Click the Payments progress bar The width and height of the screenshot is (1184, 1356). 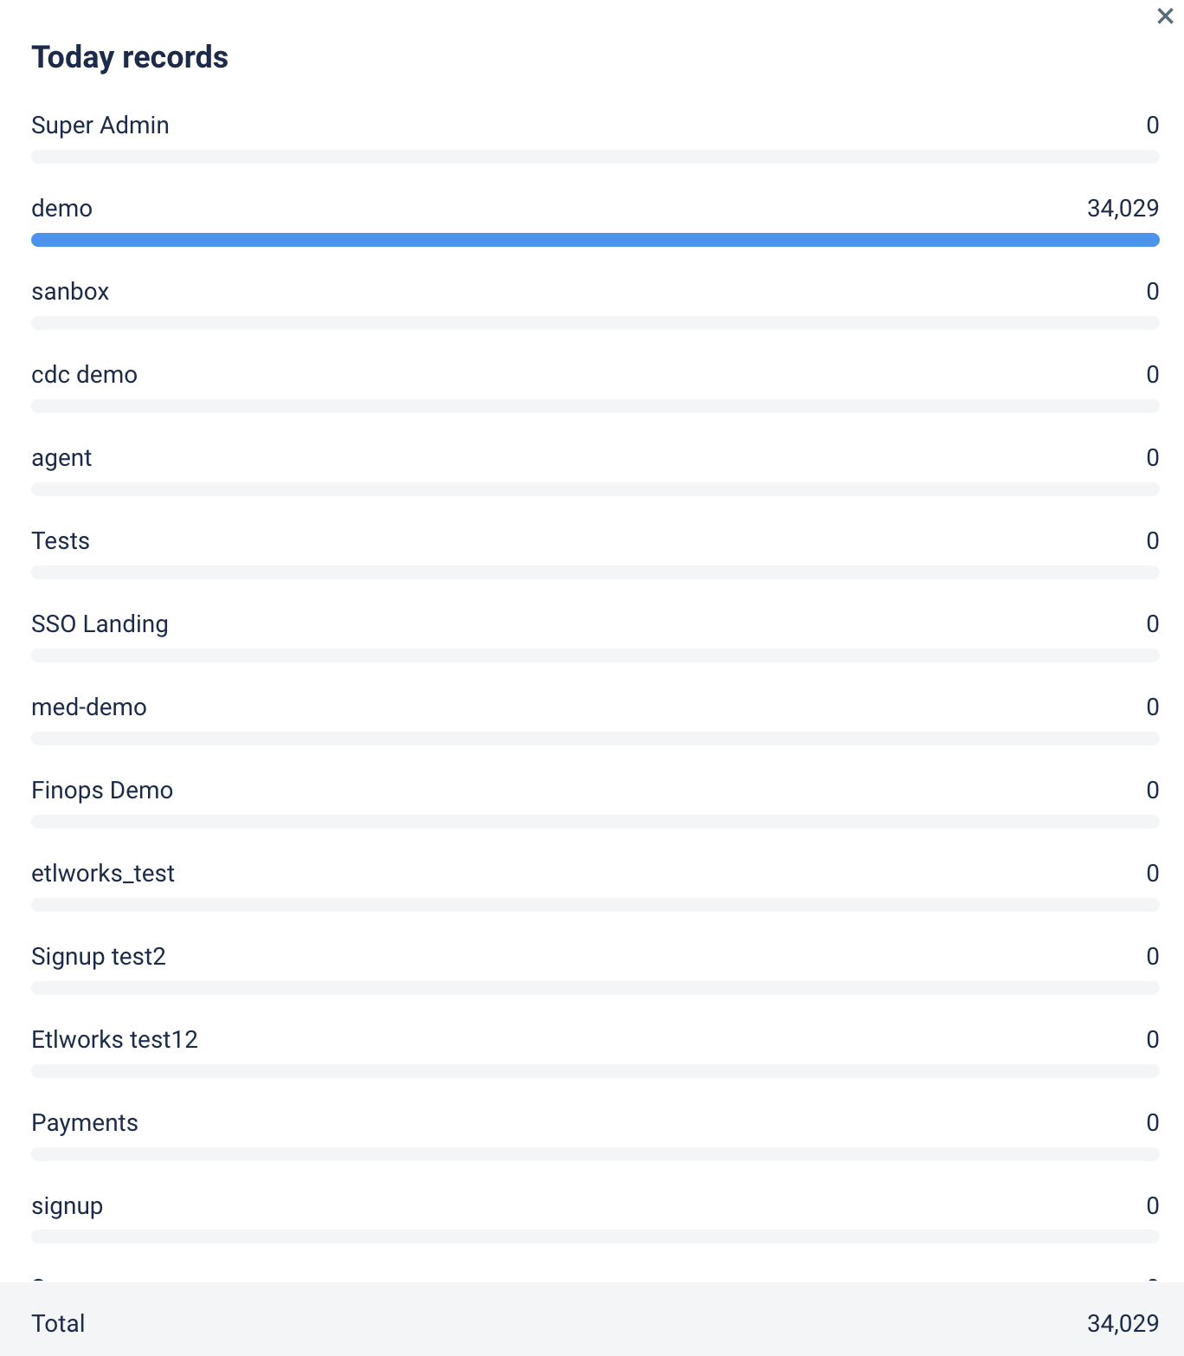click(x=595, y=1154)
